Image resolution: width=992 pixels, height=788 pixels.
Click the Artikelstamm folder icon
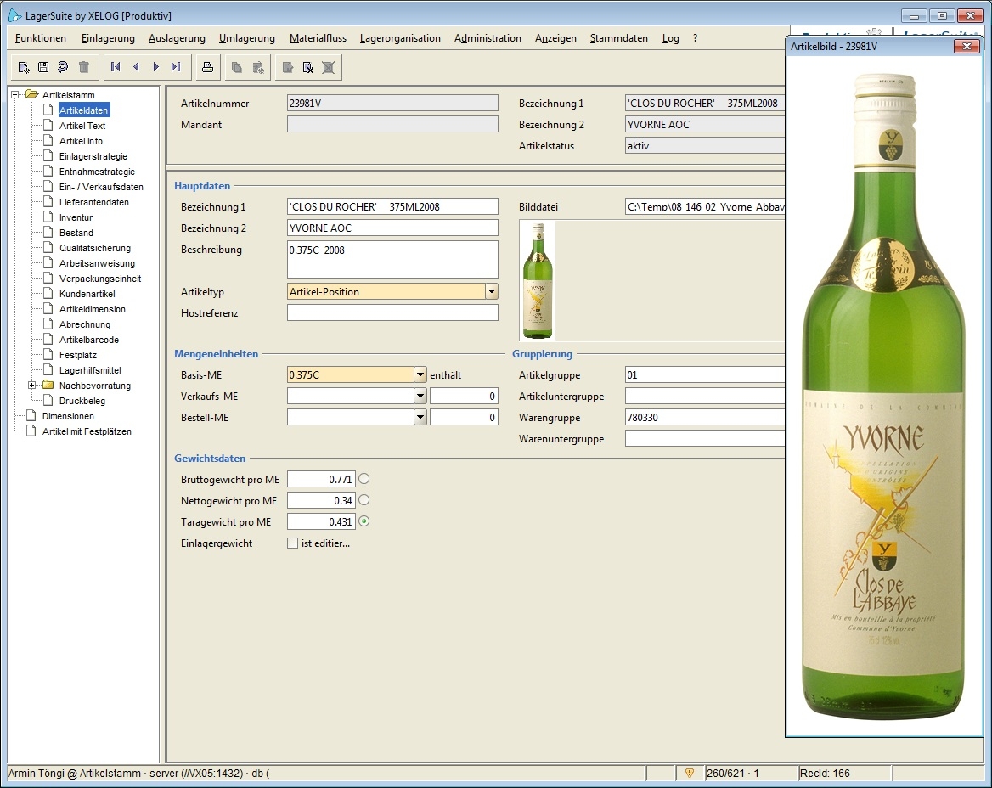coord(31,94)
